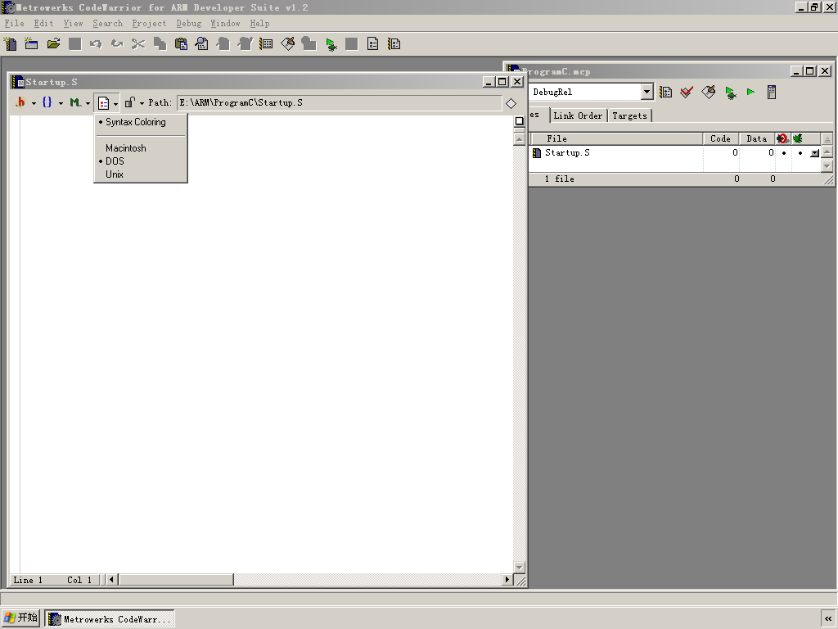Collapse the document settings dropdown arrow
Viewport: 838px width, 629px height.
tap(115, 104)
